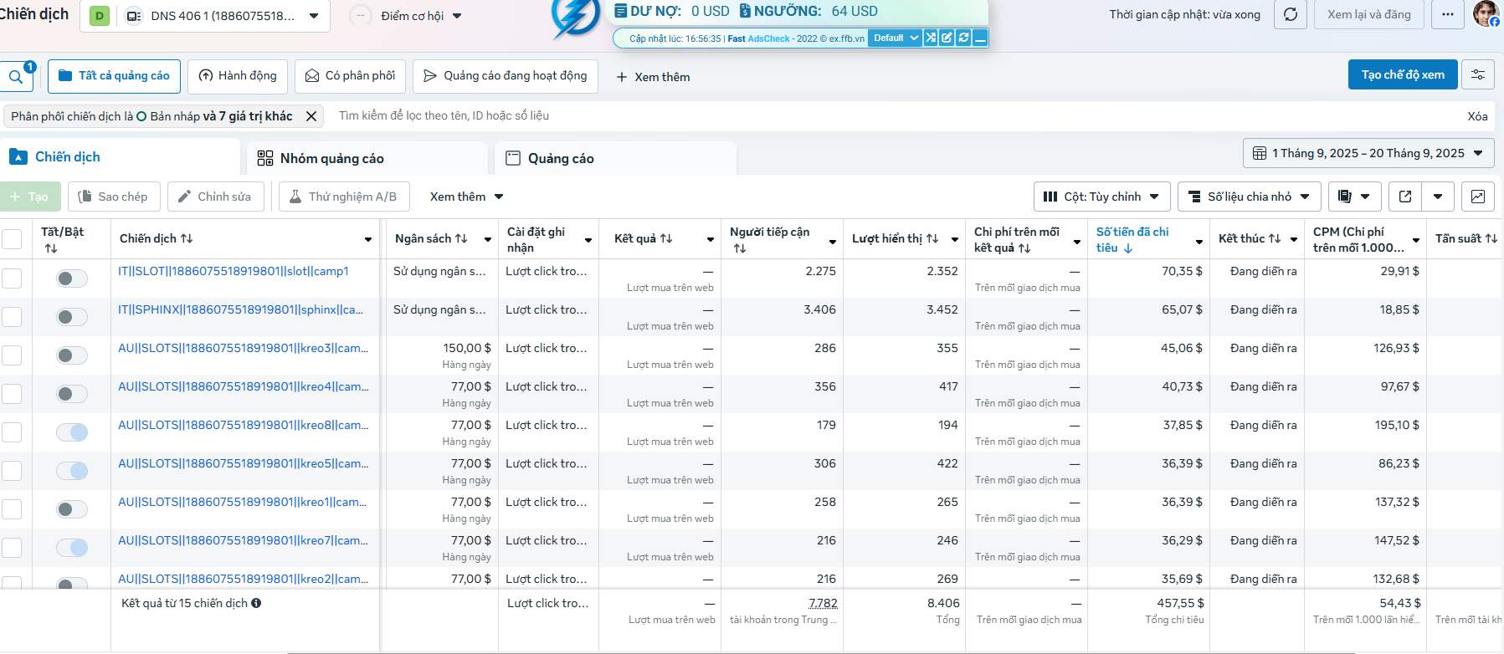Toggle the IT||SLOT camp1 campaign switch

[x=72, y=278]
